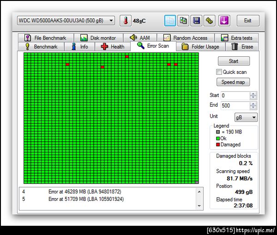Select error row at 51709 MB
The image size is (277, 235).
[108, 199]
